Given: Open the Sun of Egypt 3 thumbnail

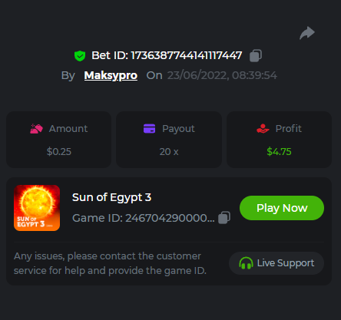Looking at the screenshot, I should 37,208.
